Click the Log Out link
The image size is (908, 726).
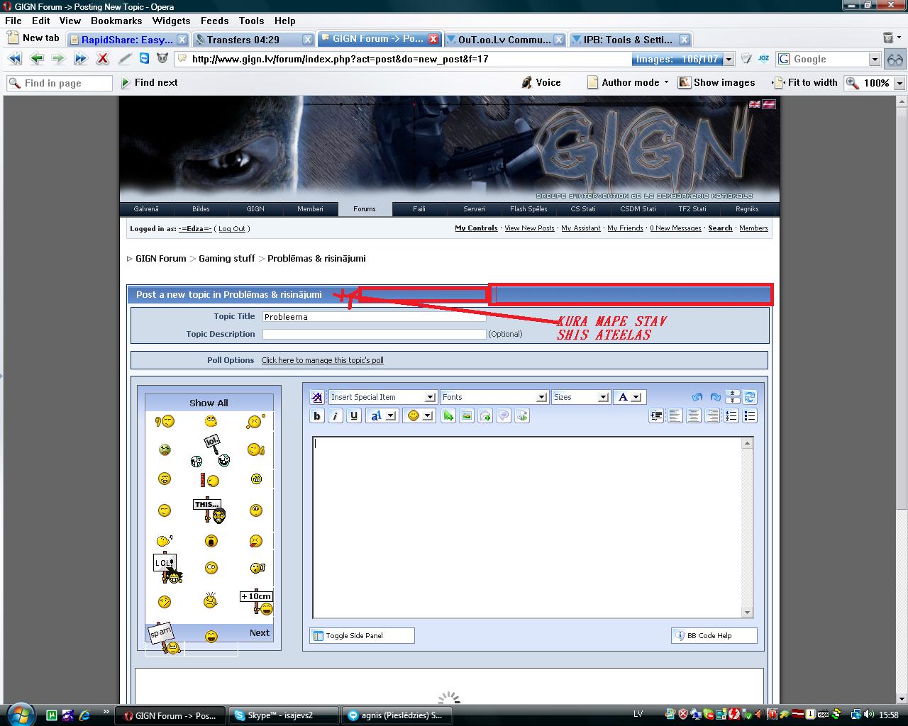(x=231, y=229)
